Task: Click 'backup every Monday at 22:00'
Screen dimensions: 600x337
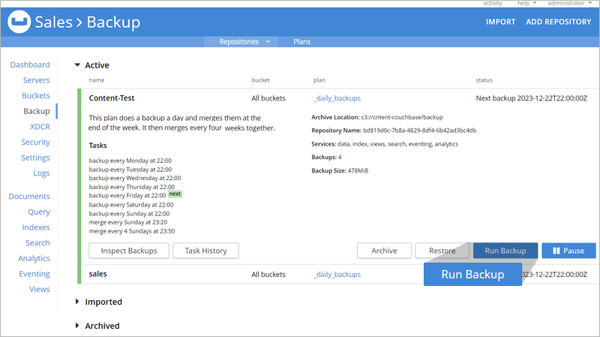Action: pyautogui.click(x=130, y=161)
